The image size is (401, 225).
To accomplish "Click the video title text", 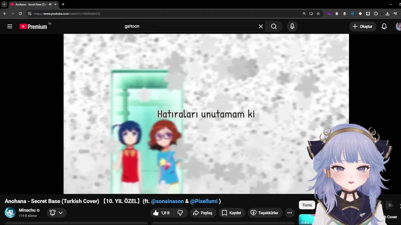I will click(113, 201).
